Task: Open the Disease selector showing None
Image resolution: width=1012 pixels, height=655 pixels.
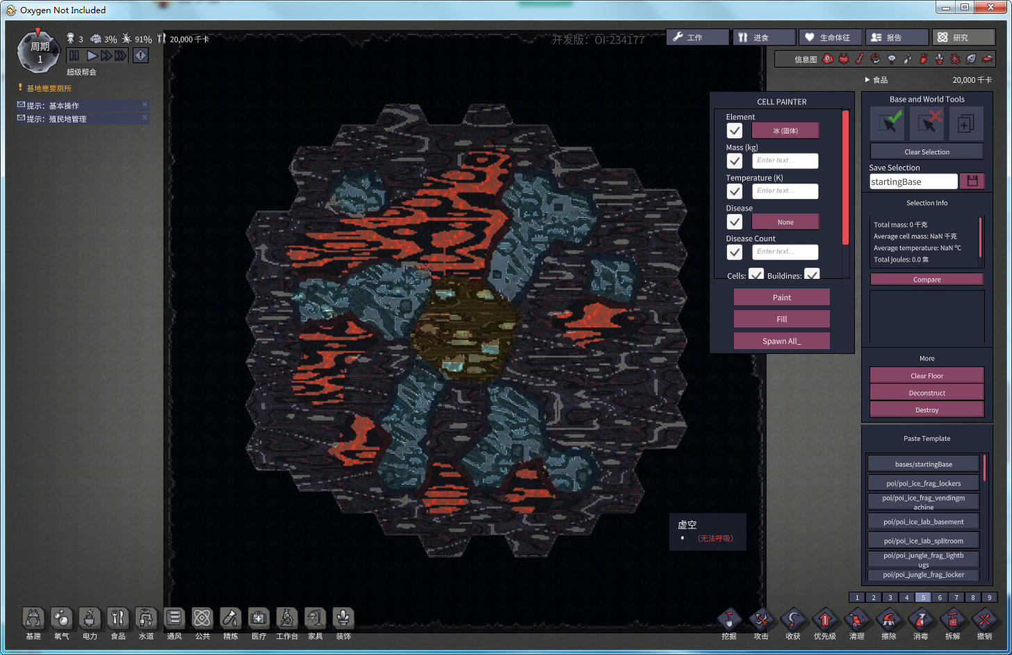Action: 785,222
